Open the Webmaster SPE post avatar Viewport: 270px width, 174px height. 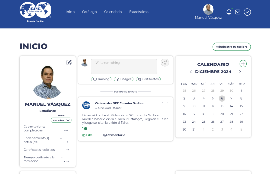pos(86,105)
